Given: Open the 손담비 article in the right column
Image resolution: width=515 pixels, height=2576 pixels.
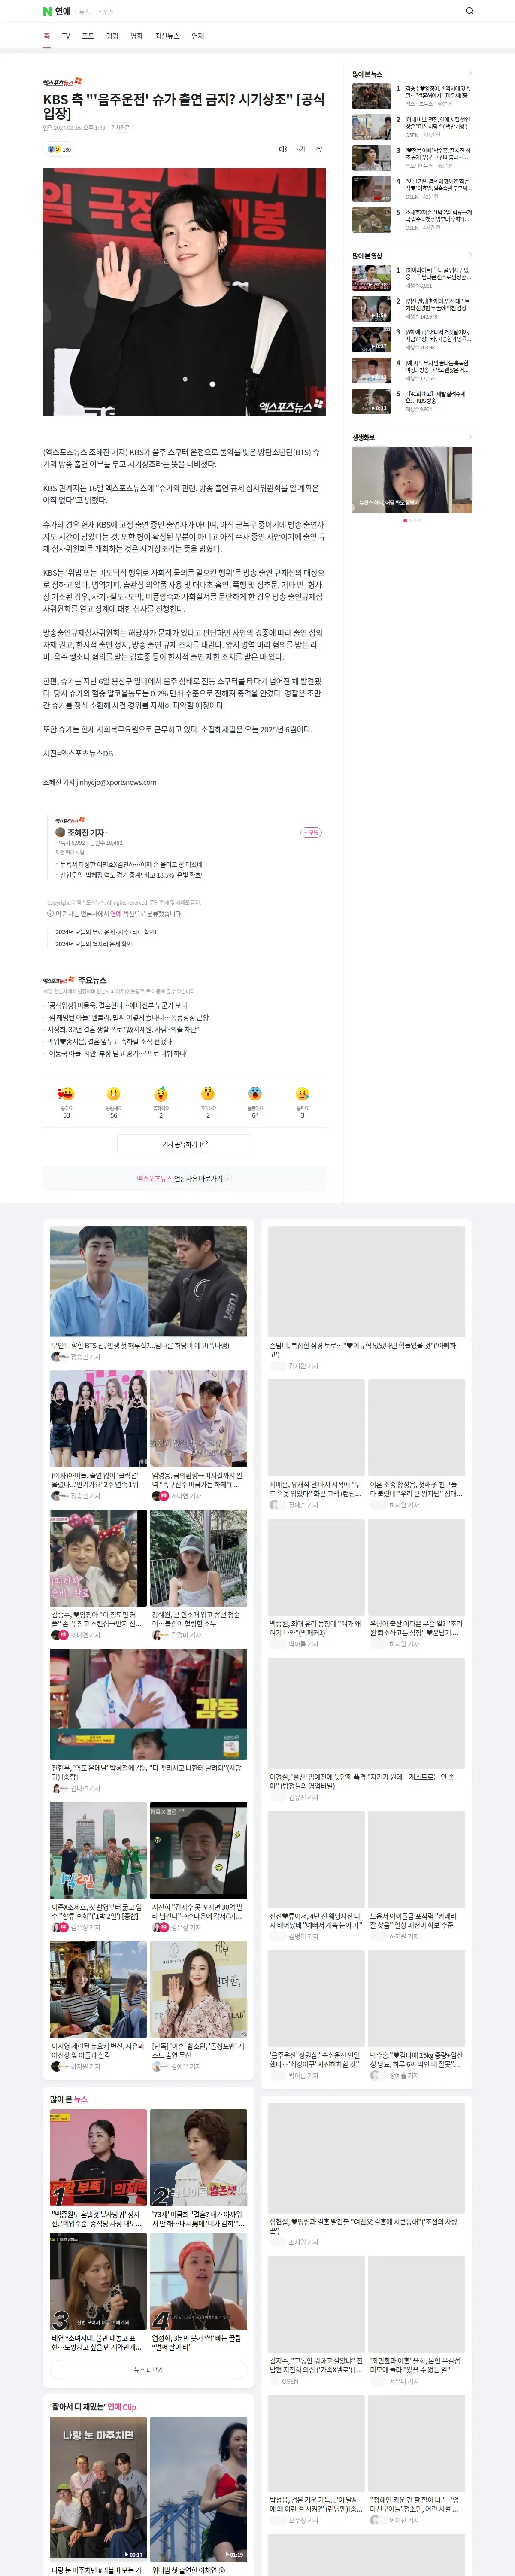Looking at the screenshot, I should click(x=367, y=1298).
